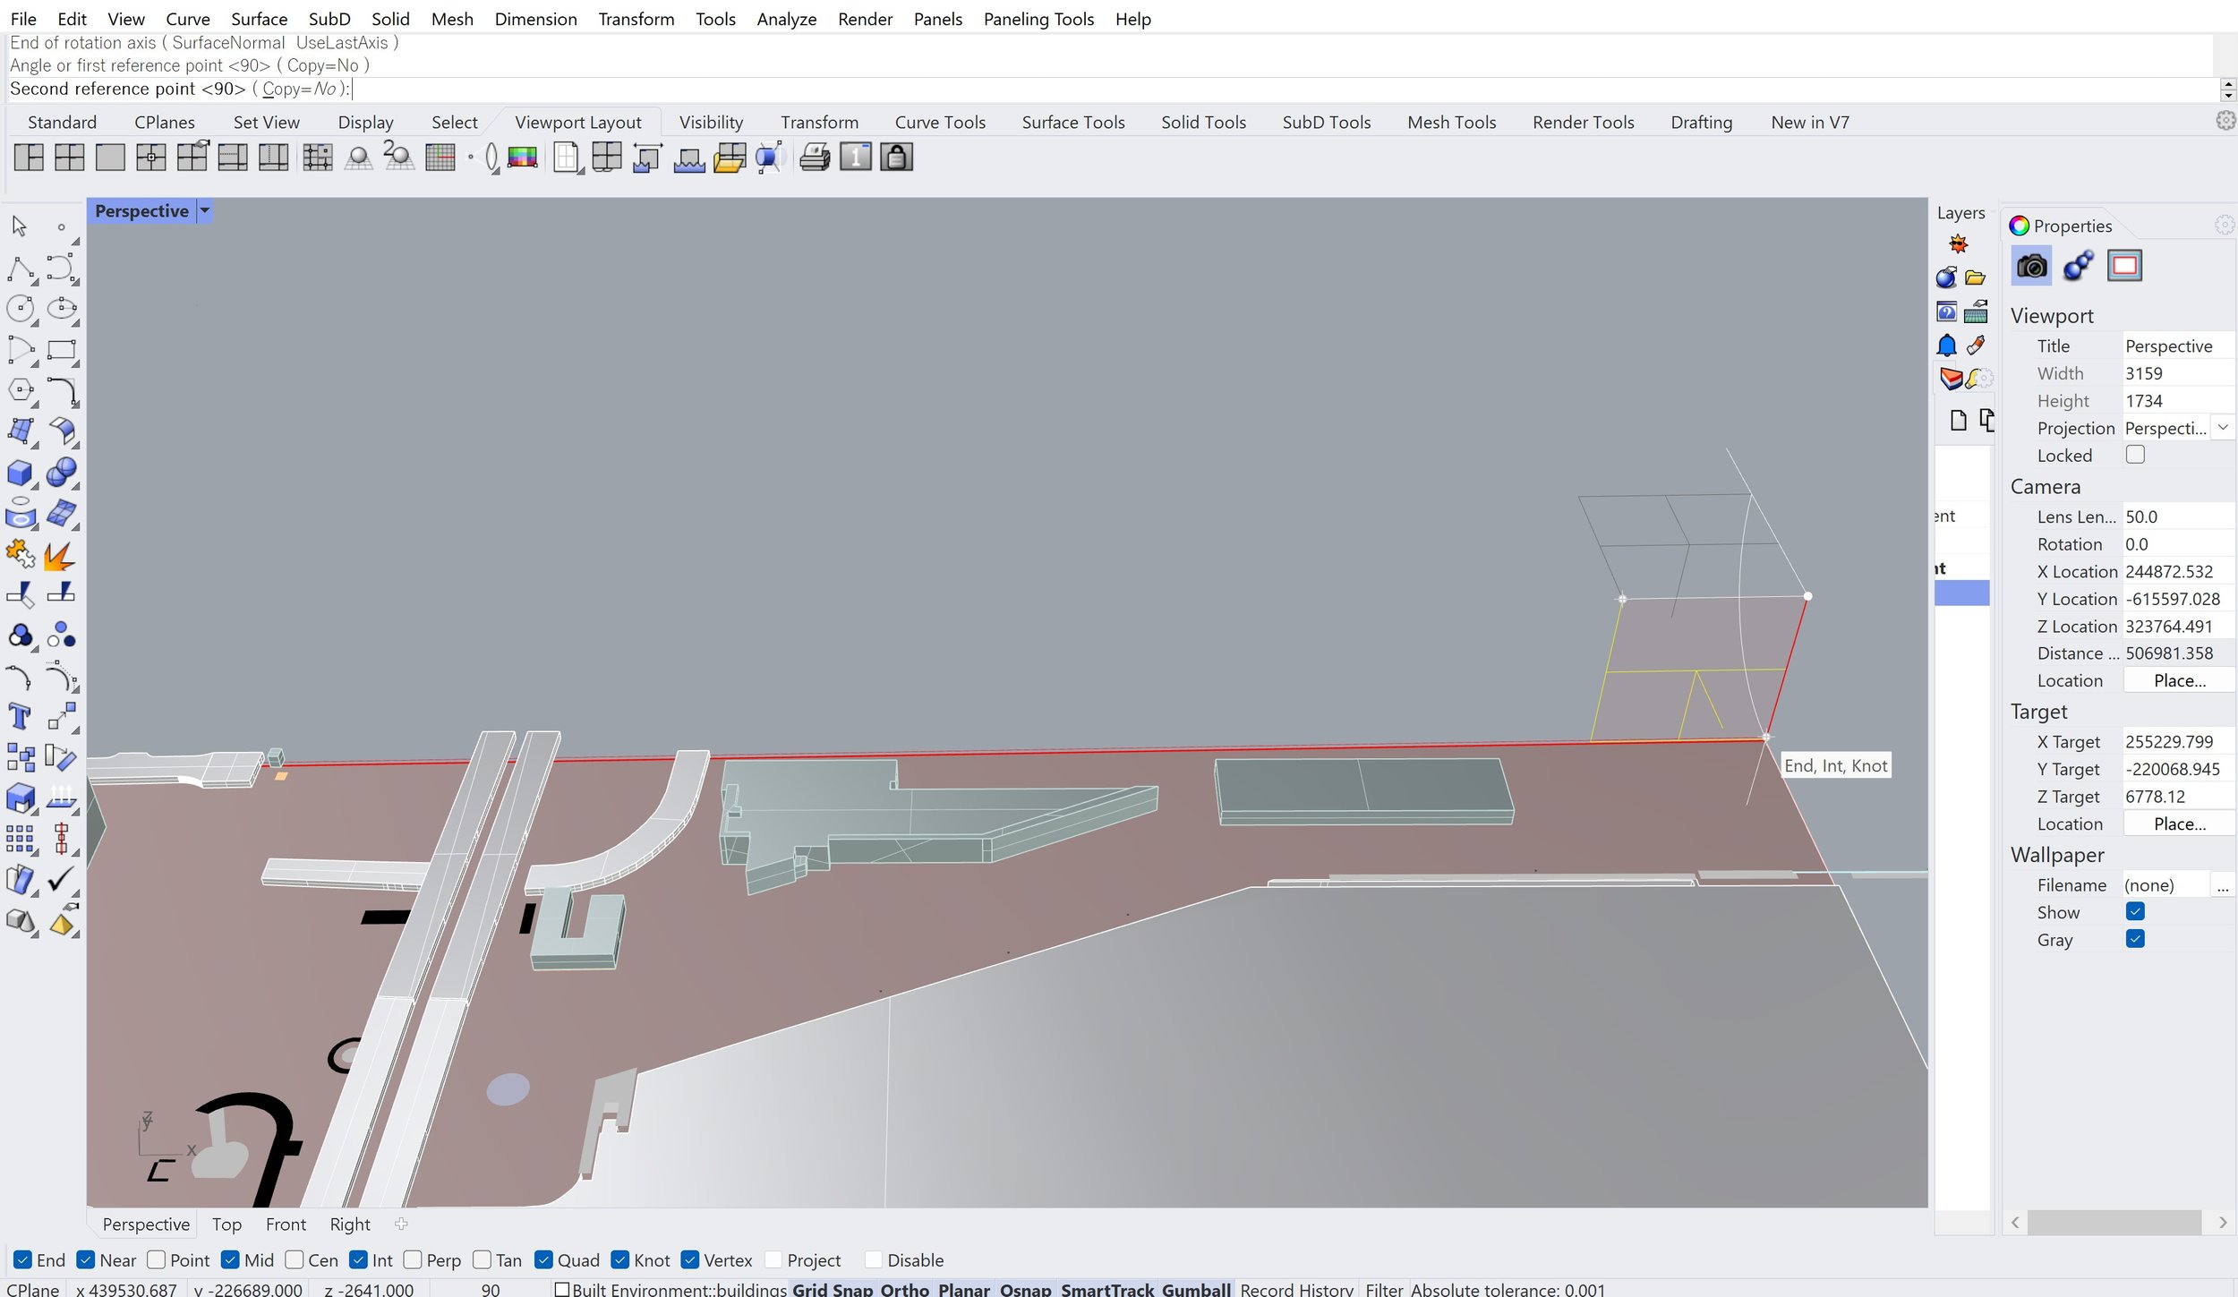Select the Polyline tool
Image resolution: width=2238 pixels, height=1297 pixels.
click(21, 269)
